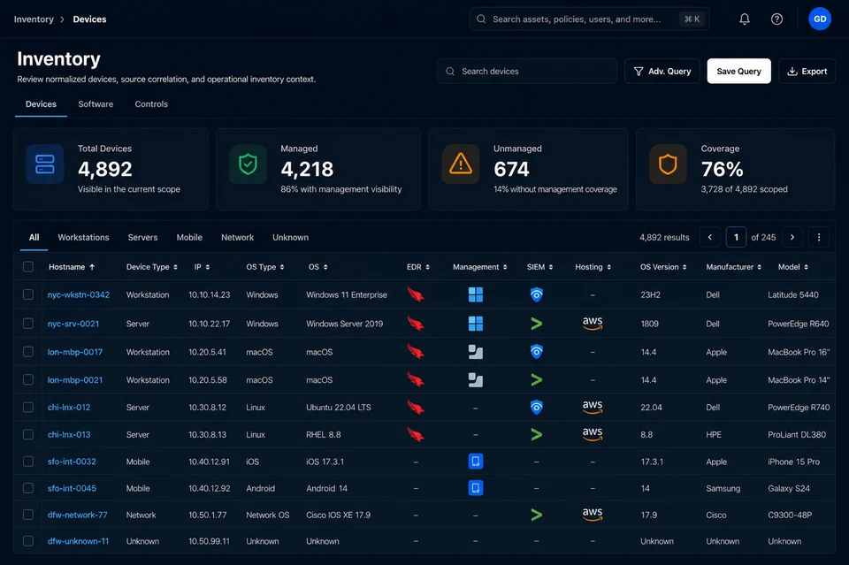Open the nyc-wkstn-0342 hostname link

pos(79,295)
